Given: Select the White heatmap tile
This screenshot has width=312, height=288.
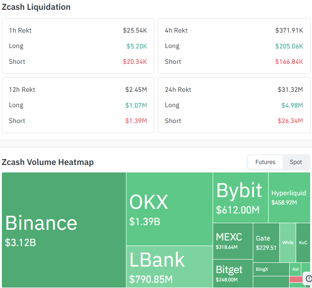Looking at the screenshot, I should tap(288, 243).
